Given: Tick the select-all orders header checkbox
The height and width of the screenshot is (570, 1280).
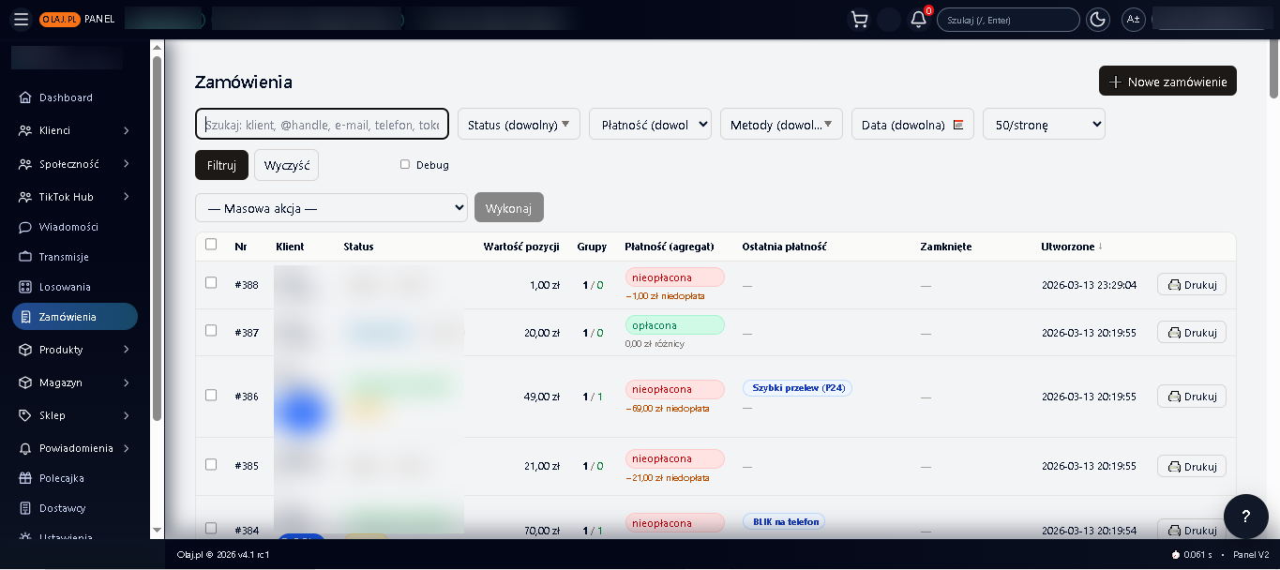Looking at the screenshot, I should (211, 245).
